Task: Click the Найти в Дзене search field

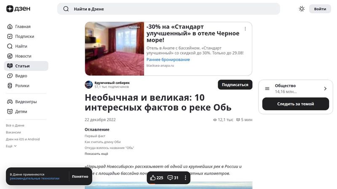Action: (x=168, y=9)
